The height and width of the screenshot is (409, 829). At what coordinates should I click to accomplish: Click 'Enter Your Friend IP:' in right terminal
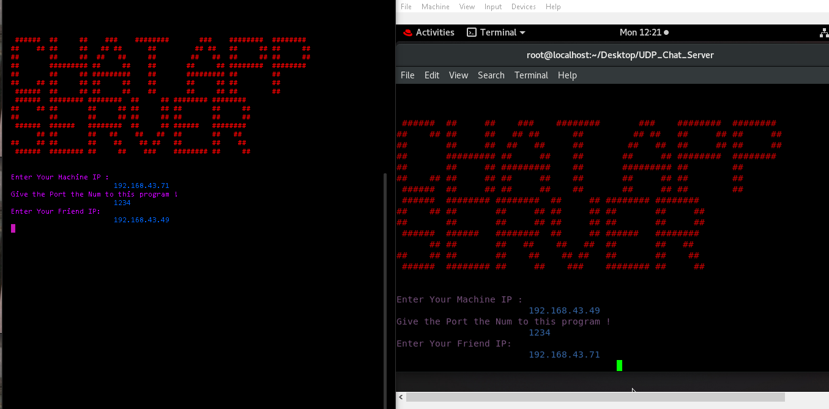click(x=454, y=343)
